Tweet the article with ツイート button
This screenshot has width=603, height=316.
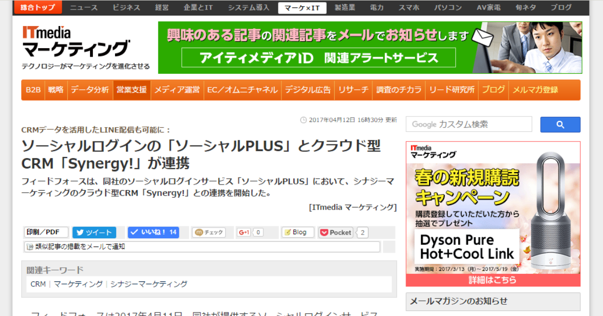(94, 232)
